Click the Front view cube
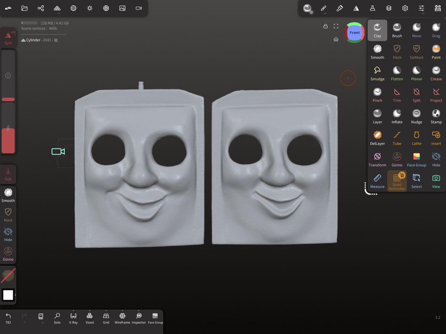The height and width of the screenshot is (334, 446). [355, 33]
